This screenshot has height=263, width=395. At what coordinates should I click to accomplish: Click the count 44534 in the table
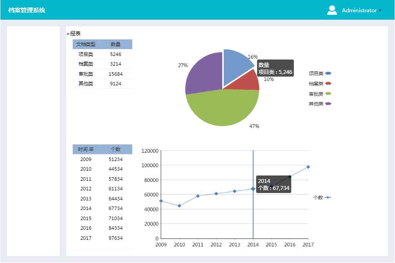116,169
